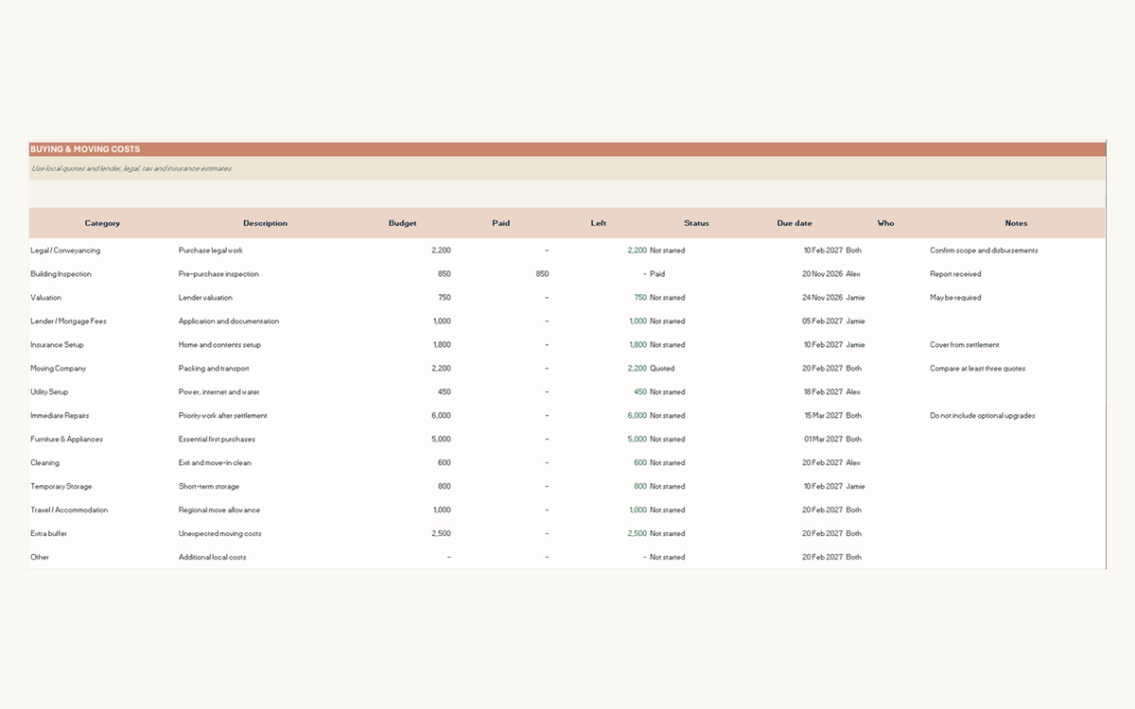Viewport: 1135px width, 709px height.
Task: Click the 'Immediate Repairs' category cell
Action: tap(60, 416)
